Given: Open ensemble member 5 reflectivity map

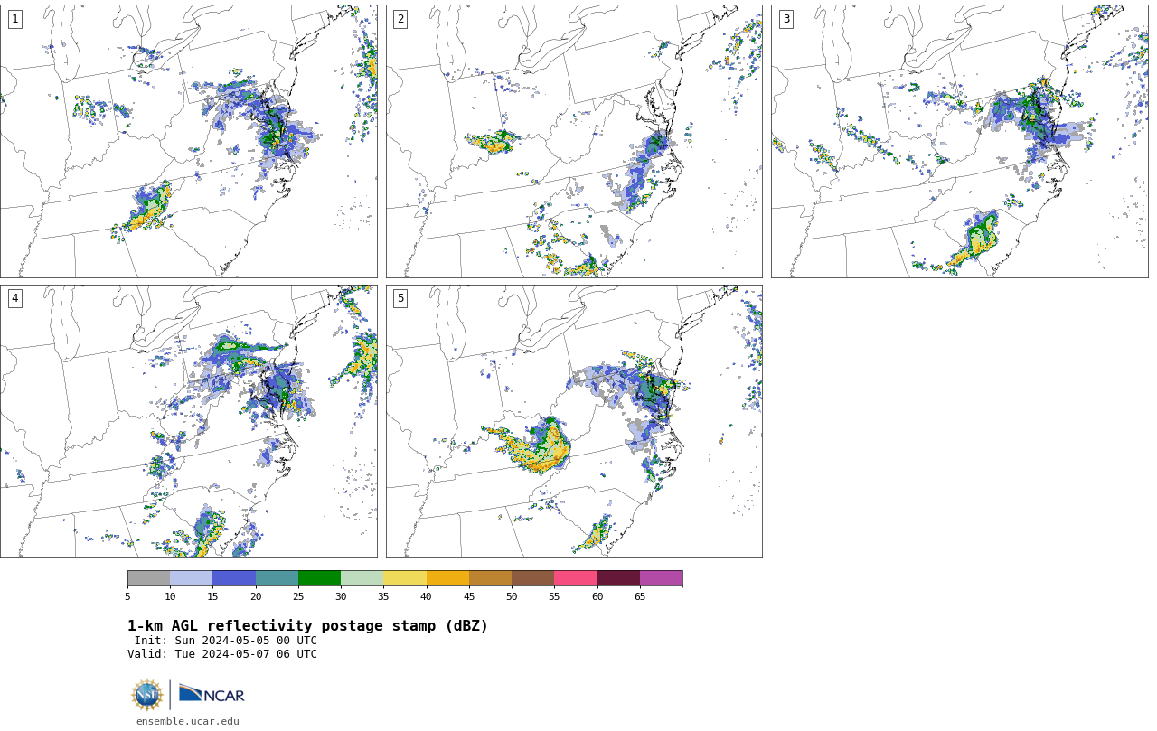Looking at the screenshot, I should pyautogui.click(x=574, y=421).
